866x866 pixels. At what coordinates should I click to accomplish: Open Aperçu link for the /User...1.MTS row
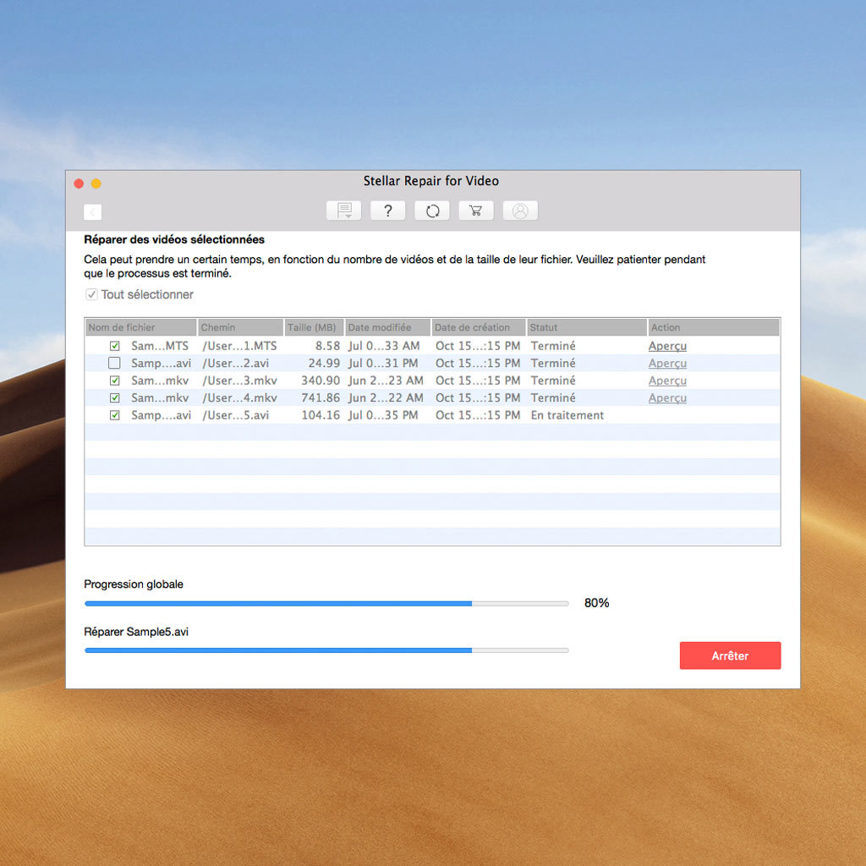pyautogui.click(x=667, y=346)
